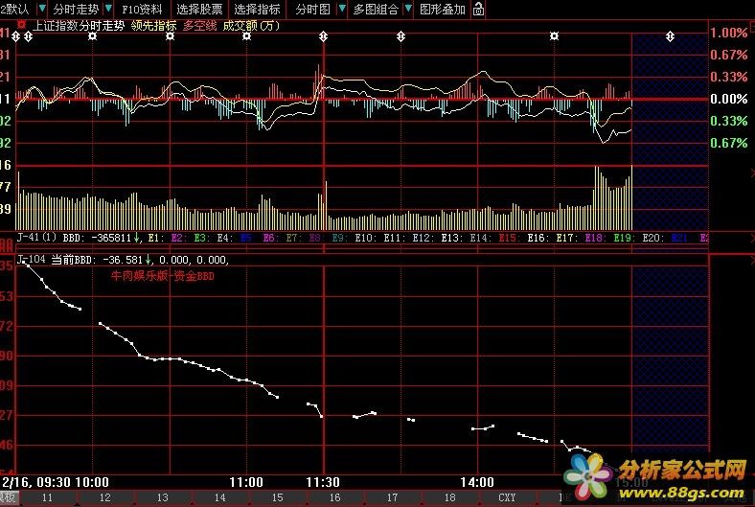Viewport: 755px width, 507px height.
Task: Click the 11:00 time axis label
Action: tap(246, 482)
